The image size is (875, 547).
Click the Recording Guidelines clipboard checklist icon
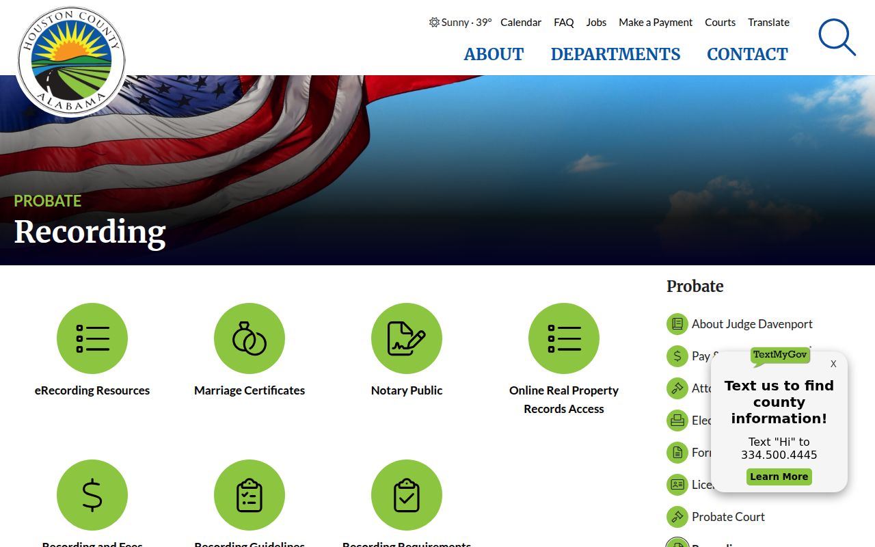(250, 495)
